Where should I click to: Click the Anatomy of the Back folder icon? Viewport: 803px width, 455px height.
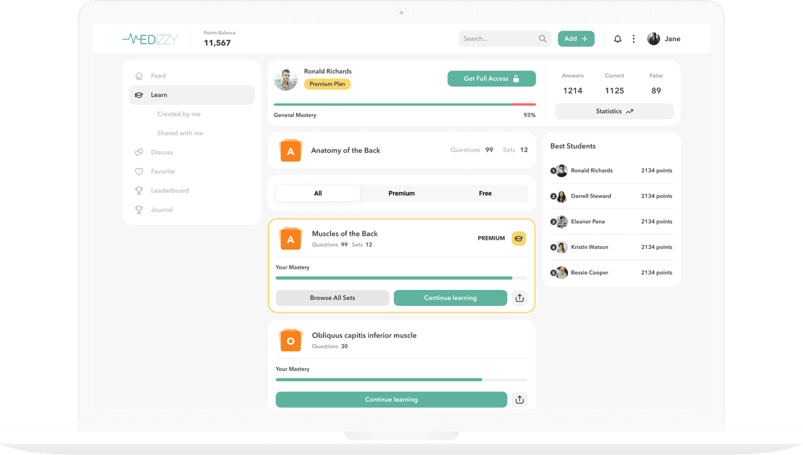(x=290, y=150)
